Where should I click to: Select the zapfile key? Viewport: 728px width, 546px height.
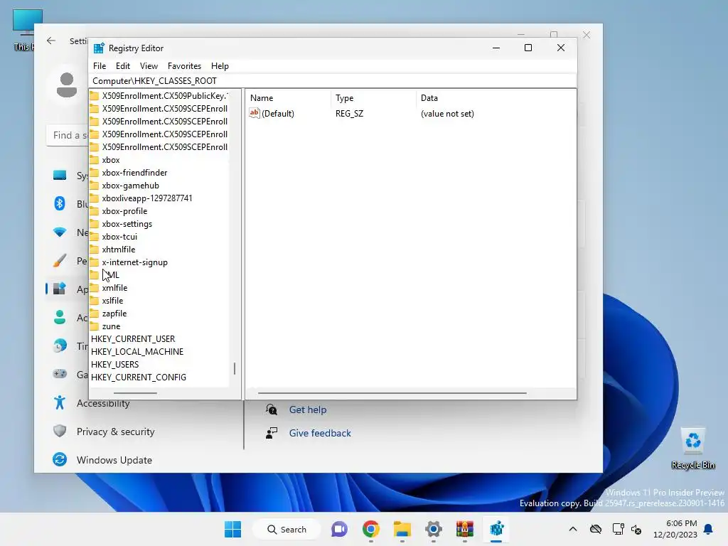point(114,314)
